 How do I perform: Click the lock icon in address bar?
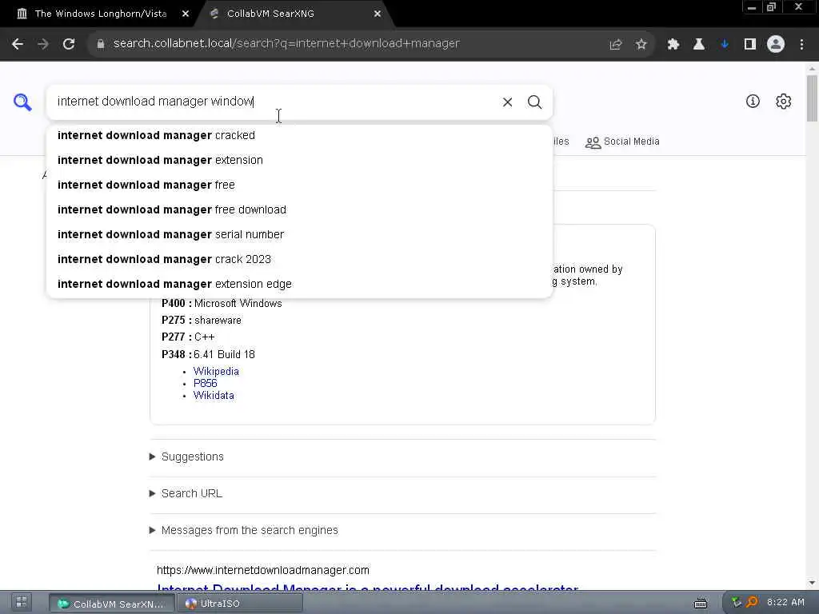101,44
